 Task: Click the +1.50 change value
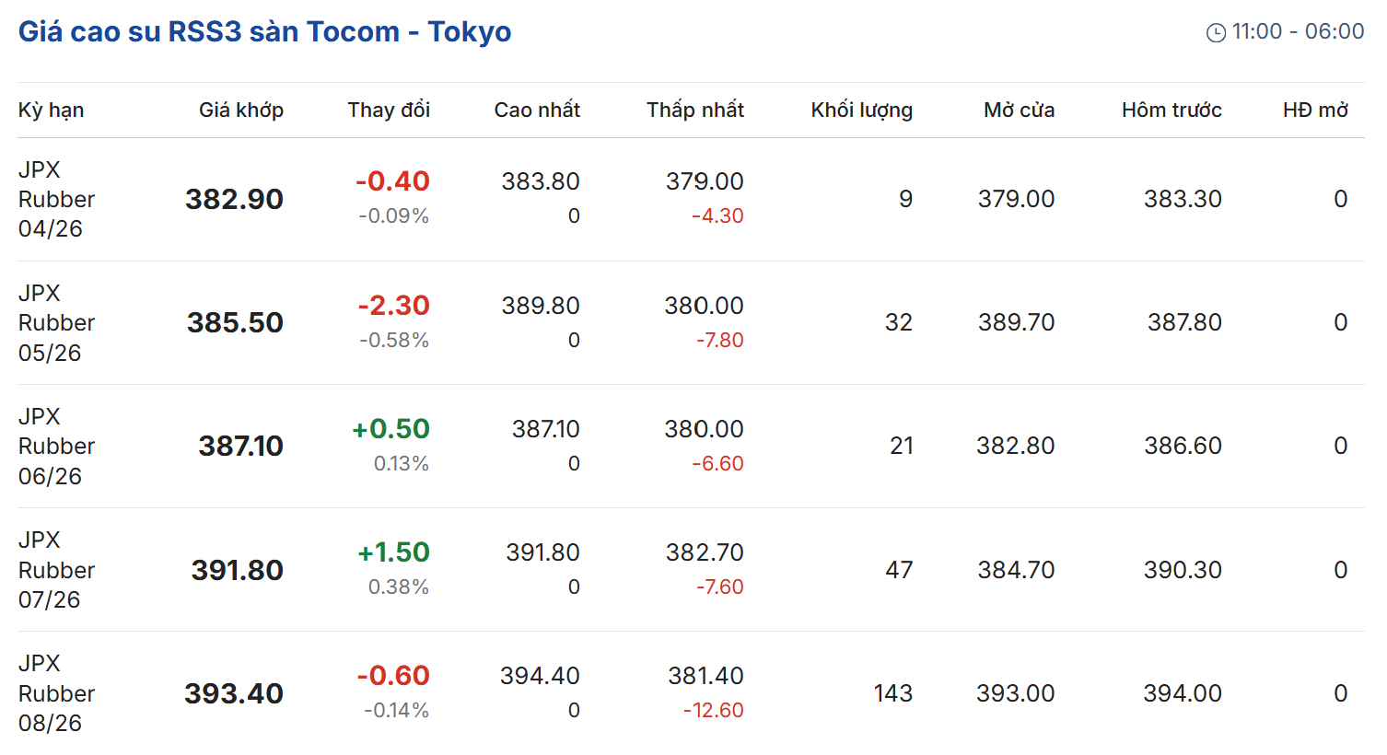[x=393, y=552]
